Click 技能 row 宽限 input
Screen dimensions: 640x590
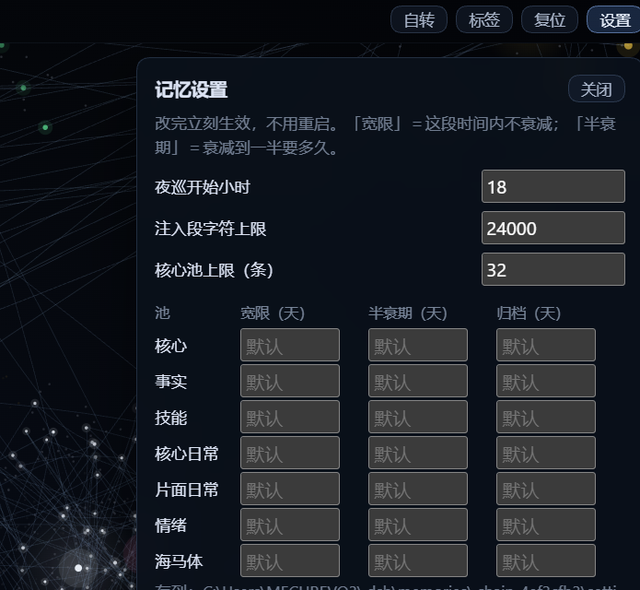point(290,417)
